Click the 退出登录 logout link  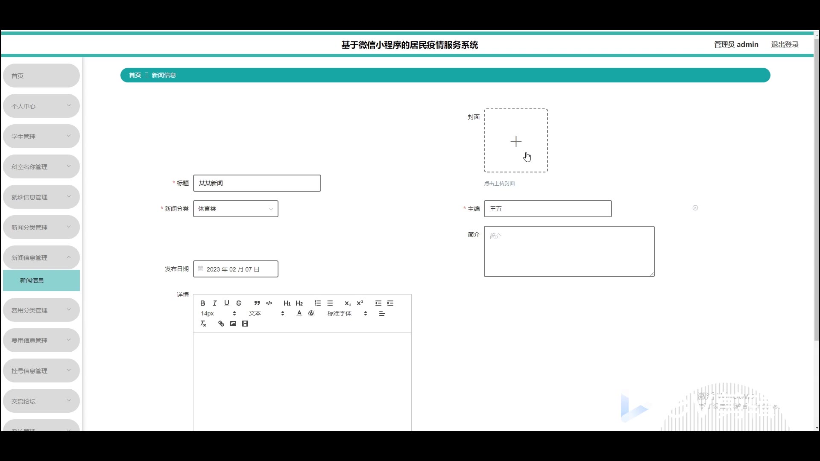tap(785, 44)
